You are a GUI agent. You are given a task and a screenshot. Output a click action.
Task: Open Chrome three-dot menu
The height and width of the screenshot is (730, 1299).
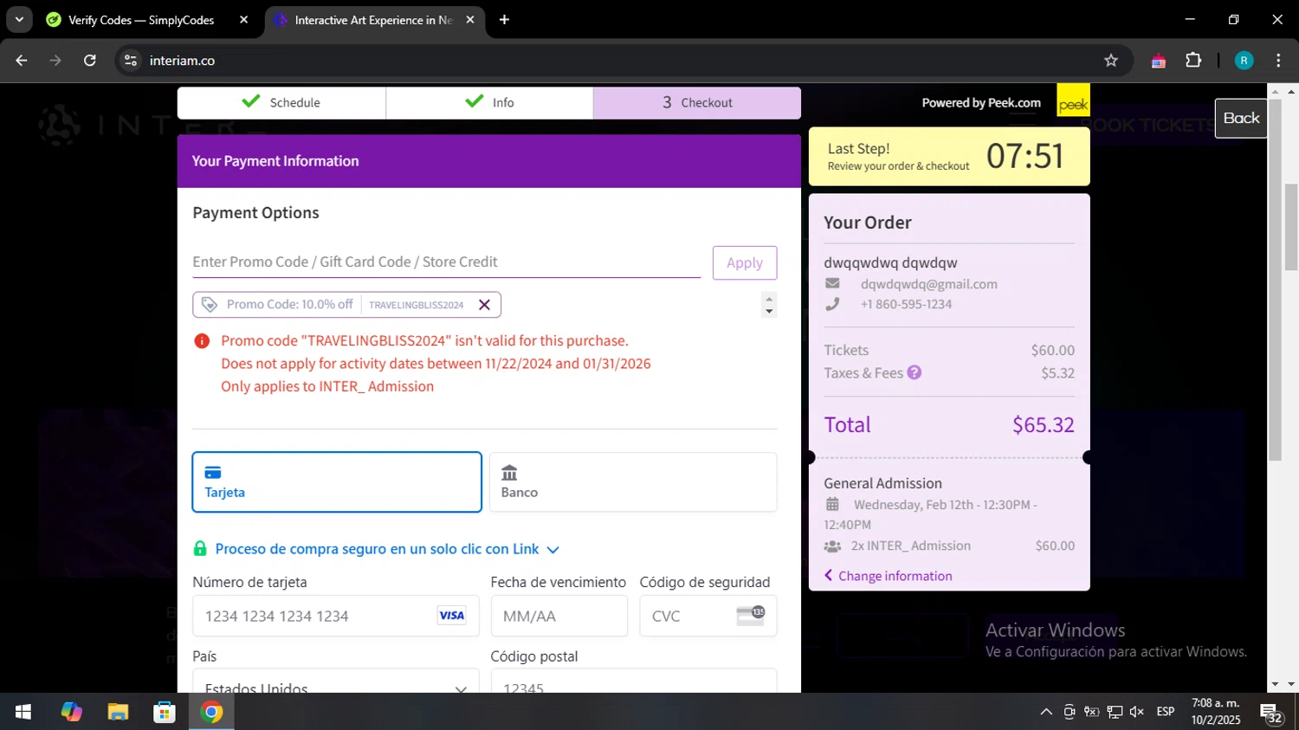pos(1278,61)
